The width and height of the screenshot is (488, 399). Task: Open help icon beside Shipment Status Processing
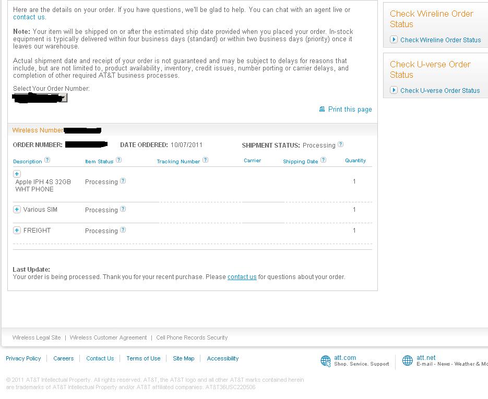[x=340, y=144]
